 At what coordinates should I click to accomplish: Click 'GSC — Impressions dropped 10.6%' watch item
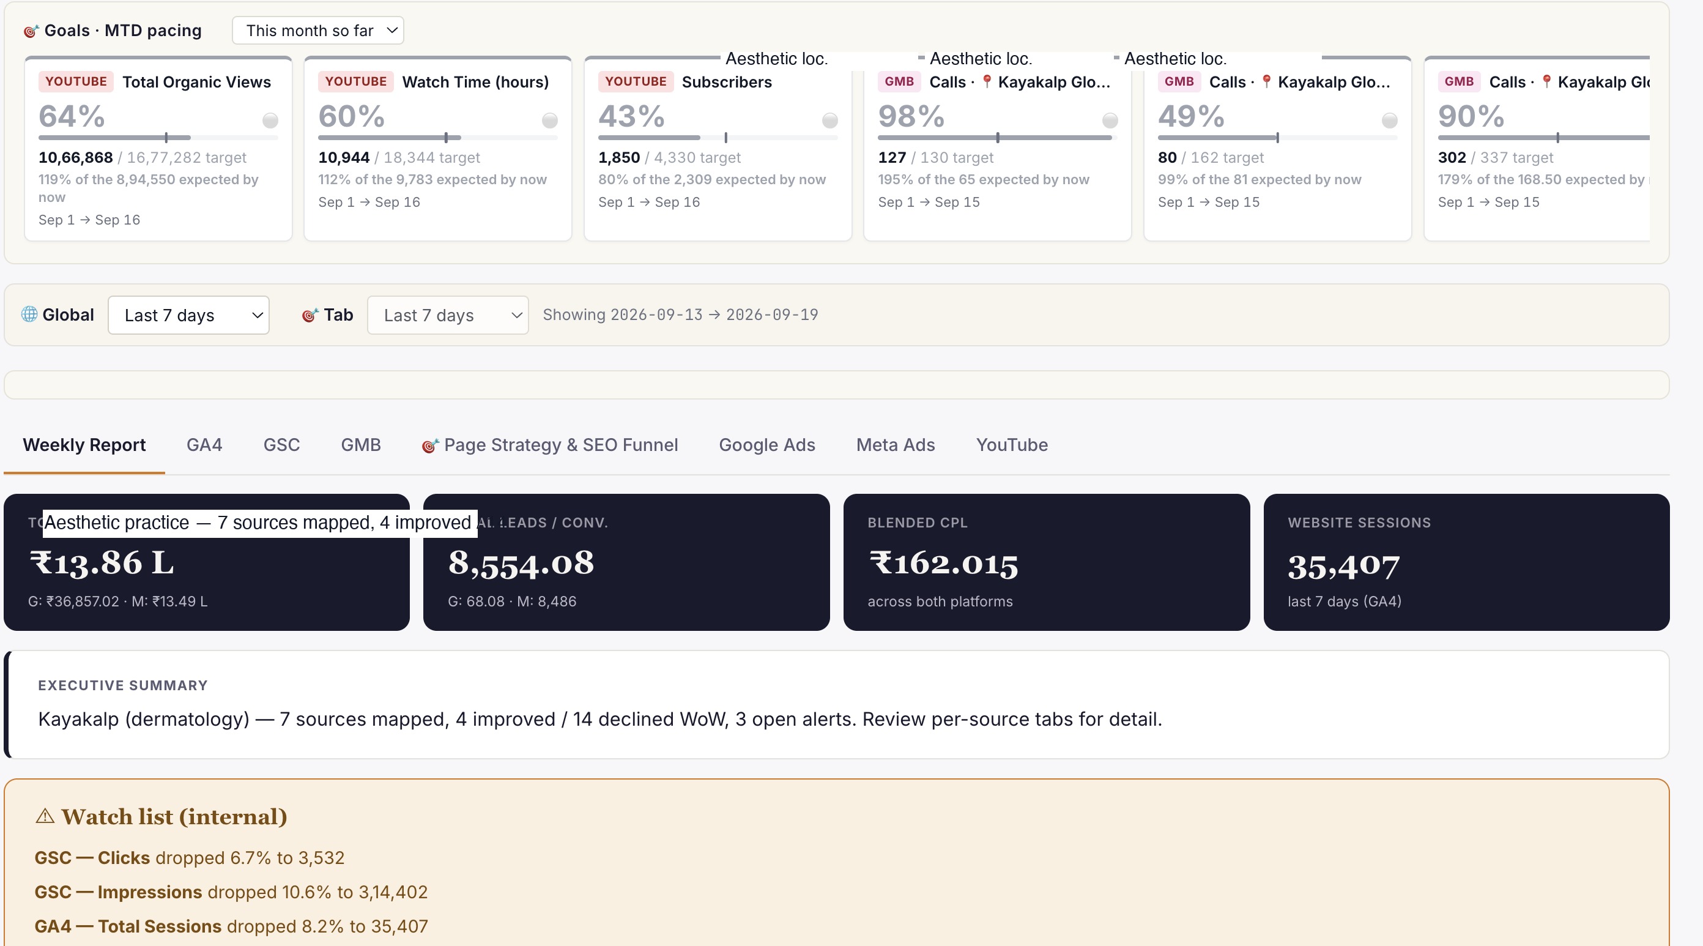click(x=231, y=892)
